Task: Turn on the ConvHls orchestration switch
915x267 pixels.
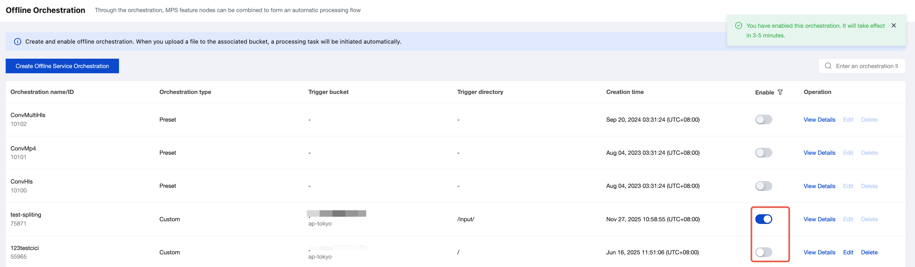Action: [x=763, y=186]
